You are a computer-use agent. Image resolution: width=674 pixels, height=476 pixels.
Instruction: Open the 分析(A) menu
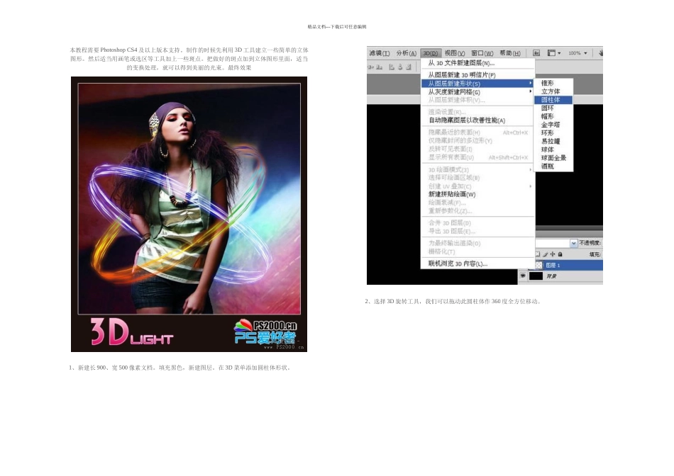coord(407,53)
